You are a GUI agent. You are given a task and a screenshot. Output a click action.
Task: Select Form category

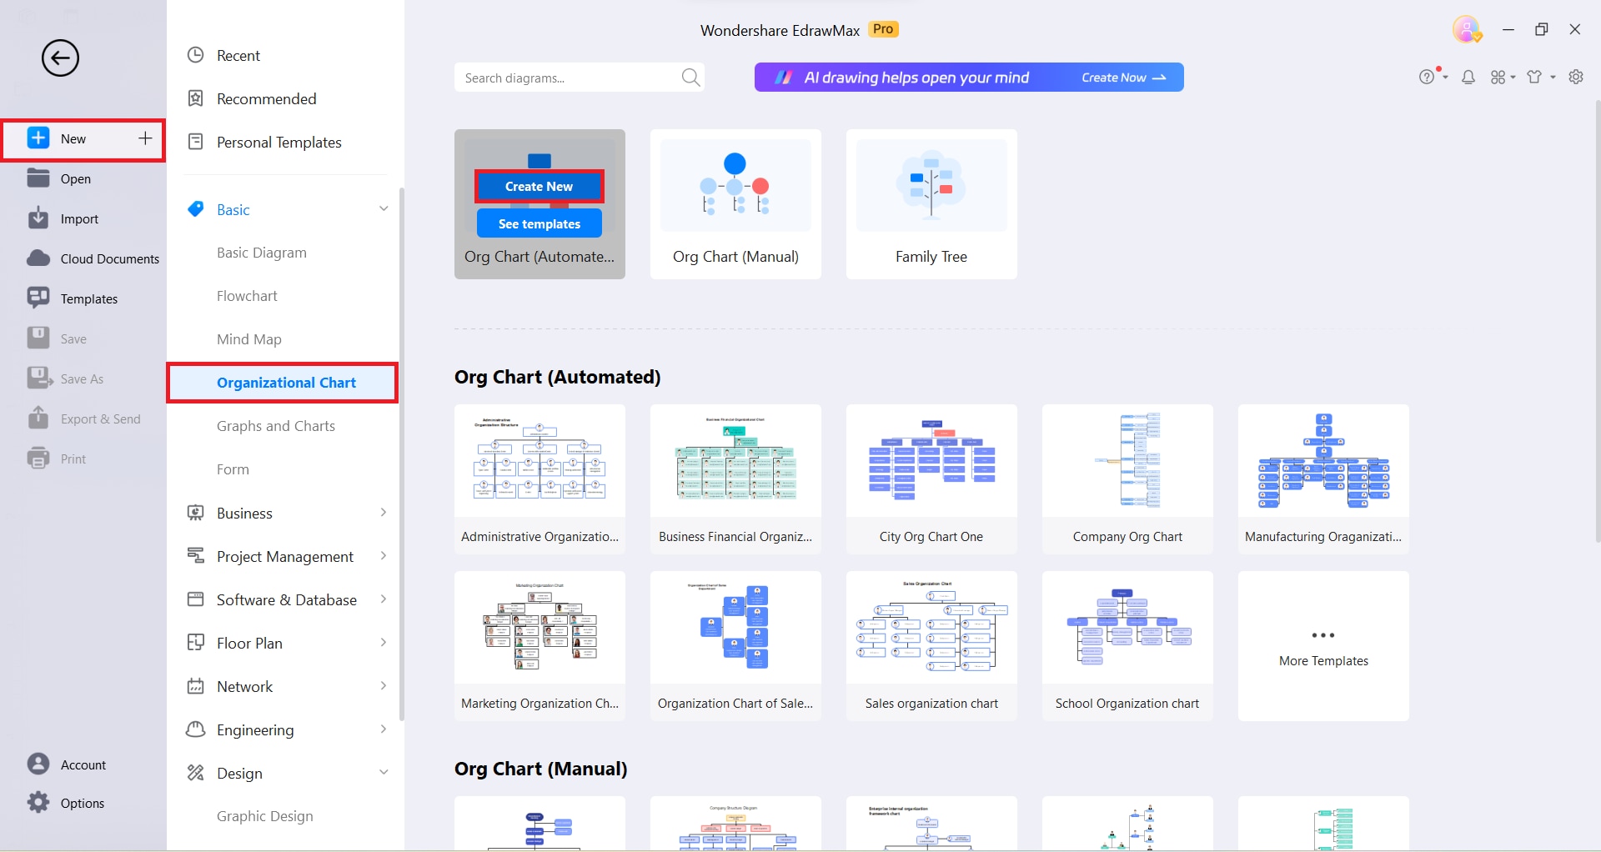[233, 469]
